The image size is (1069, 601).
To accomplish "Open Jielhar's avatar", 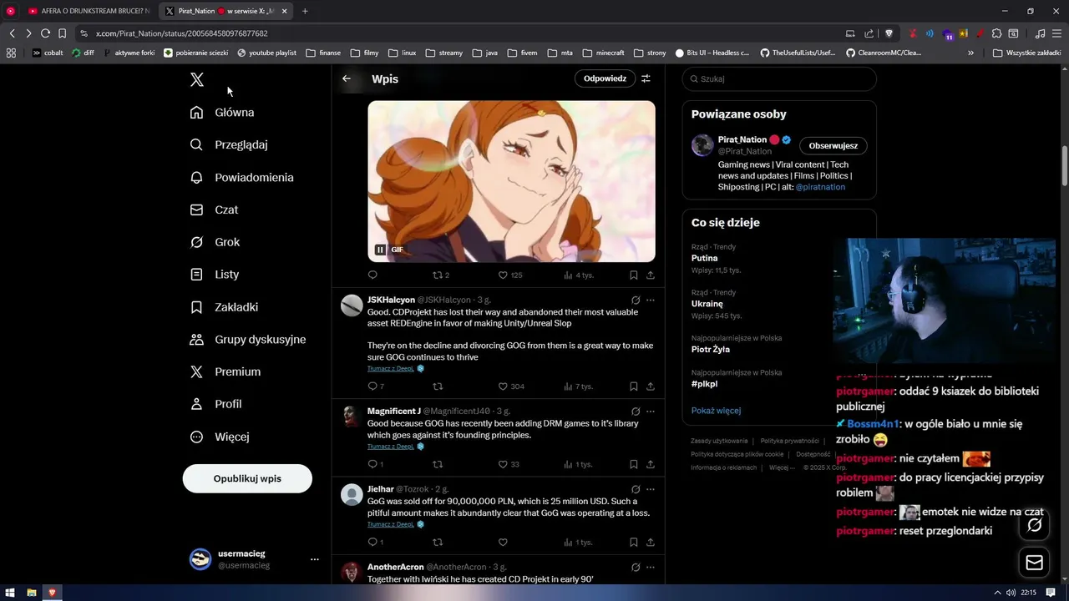I will coord(352,495).
